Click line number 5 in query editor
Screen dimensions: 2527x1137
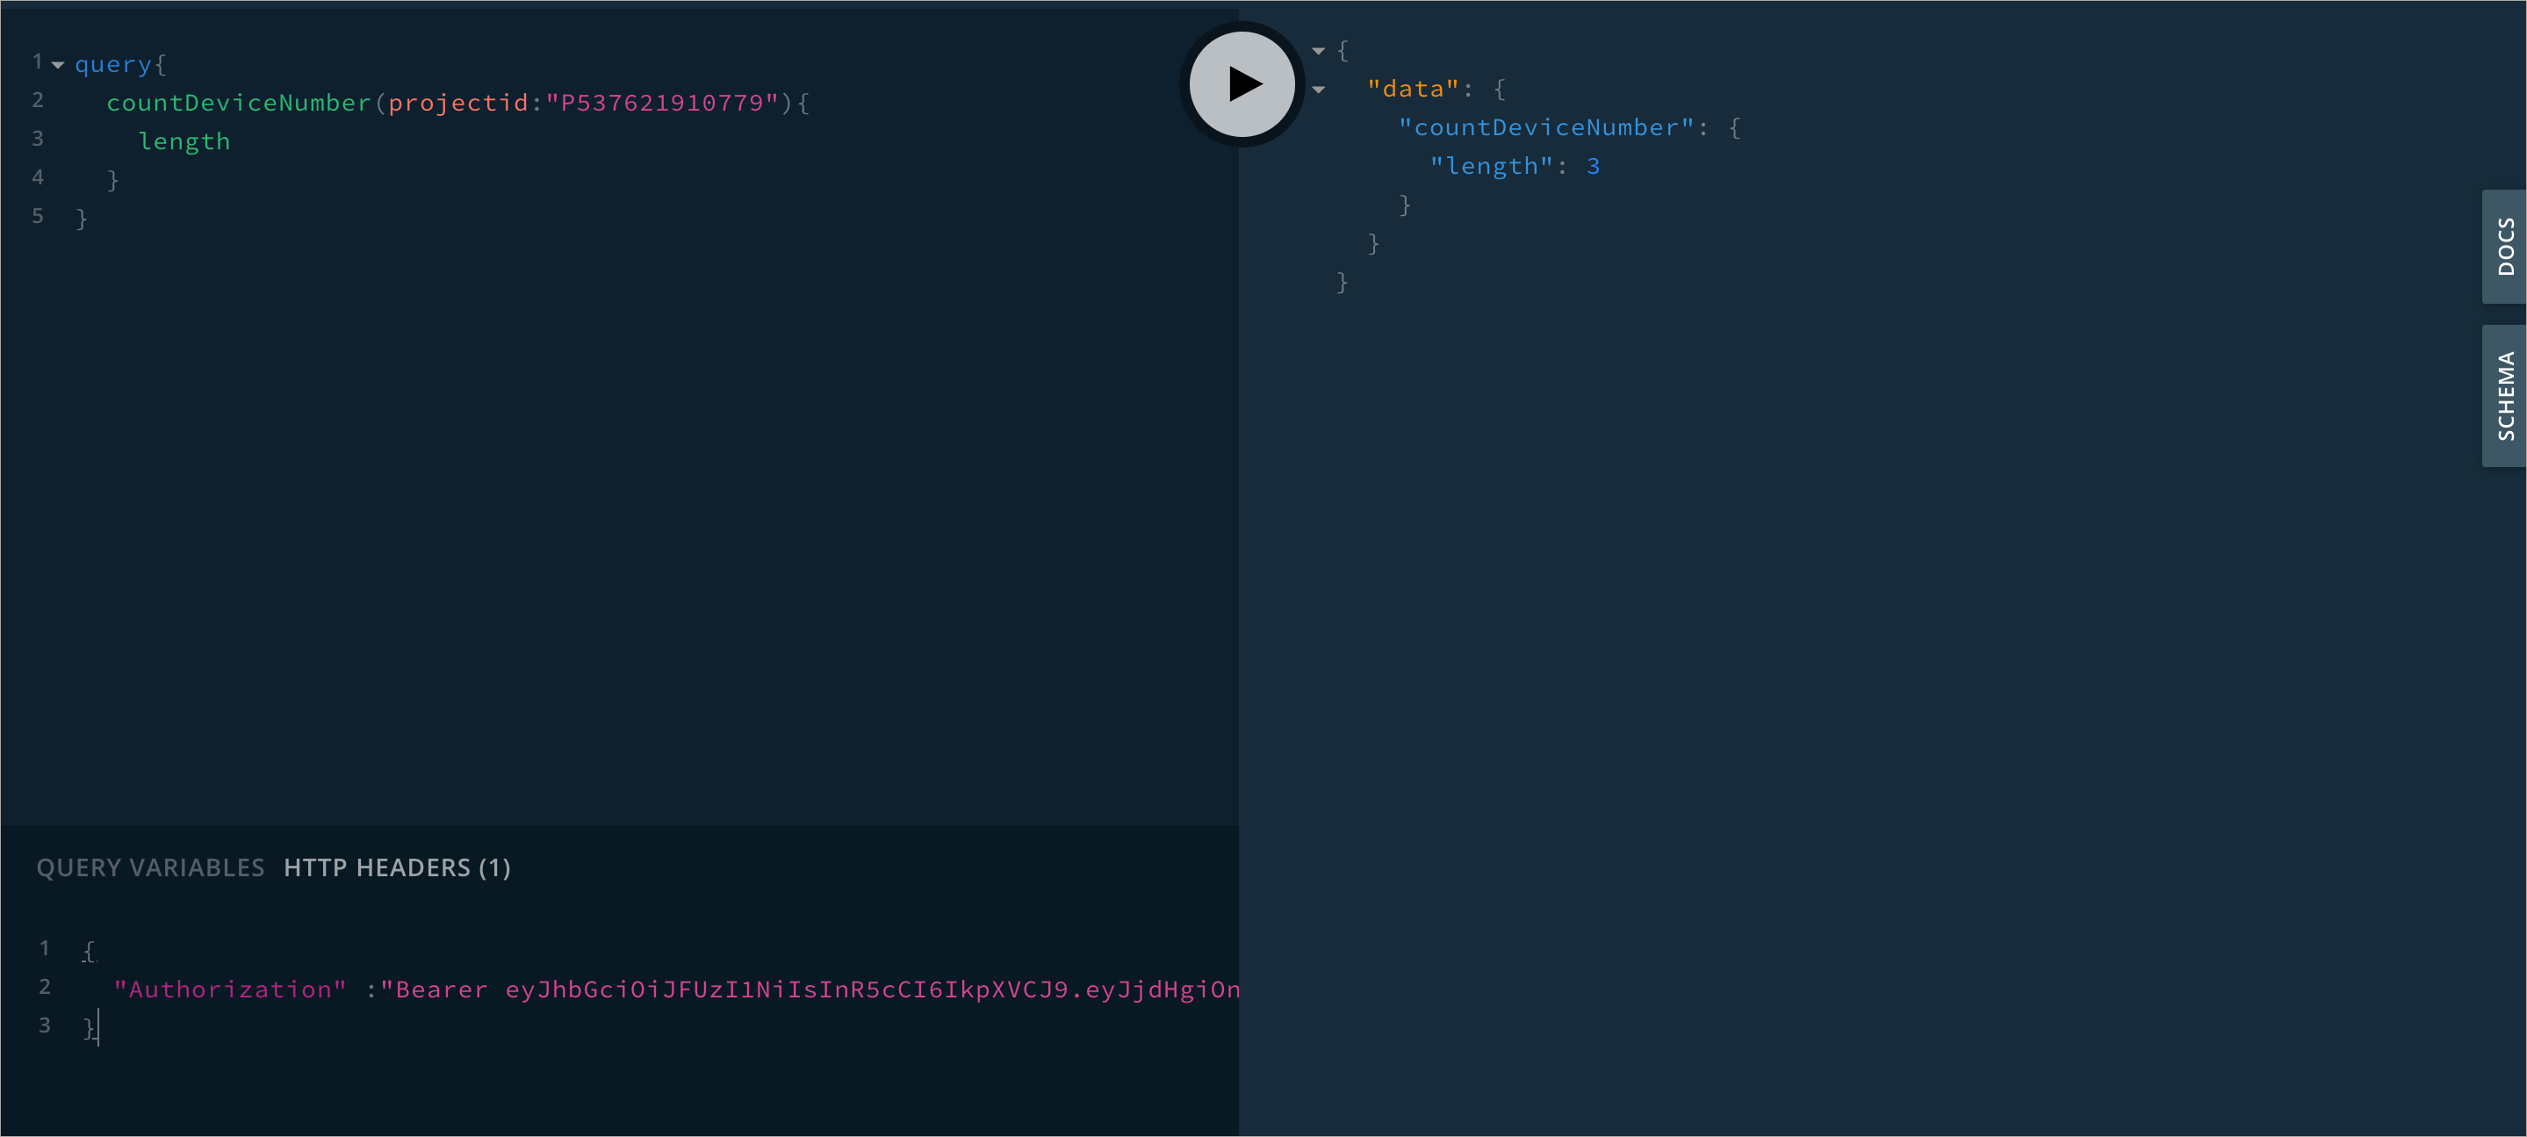[39, 216]
